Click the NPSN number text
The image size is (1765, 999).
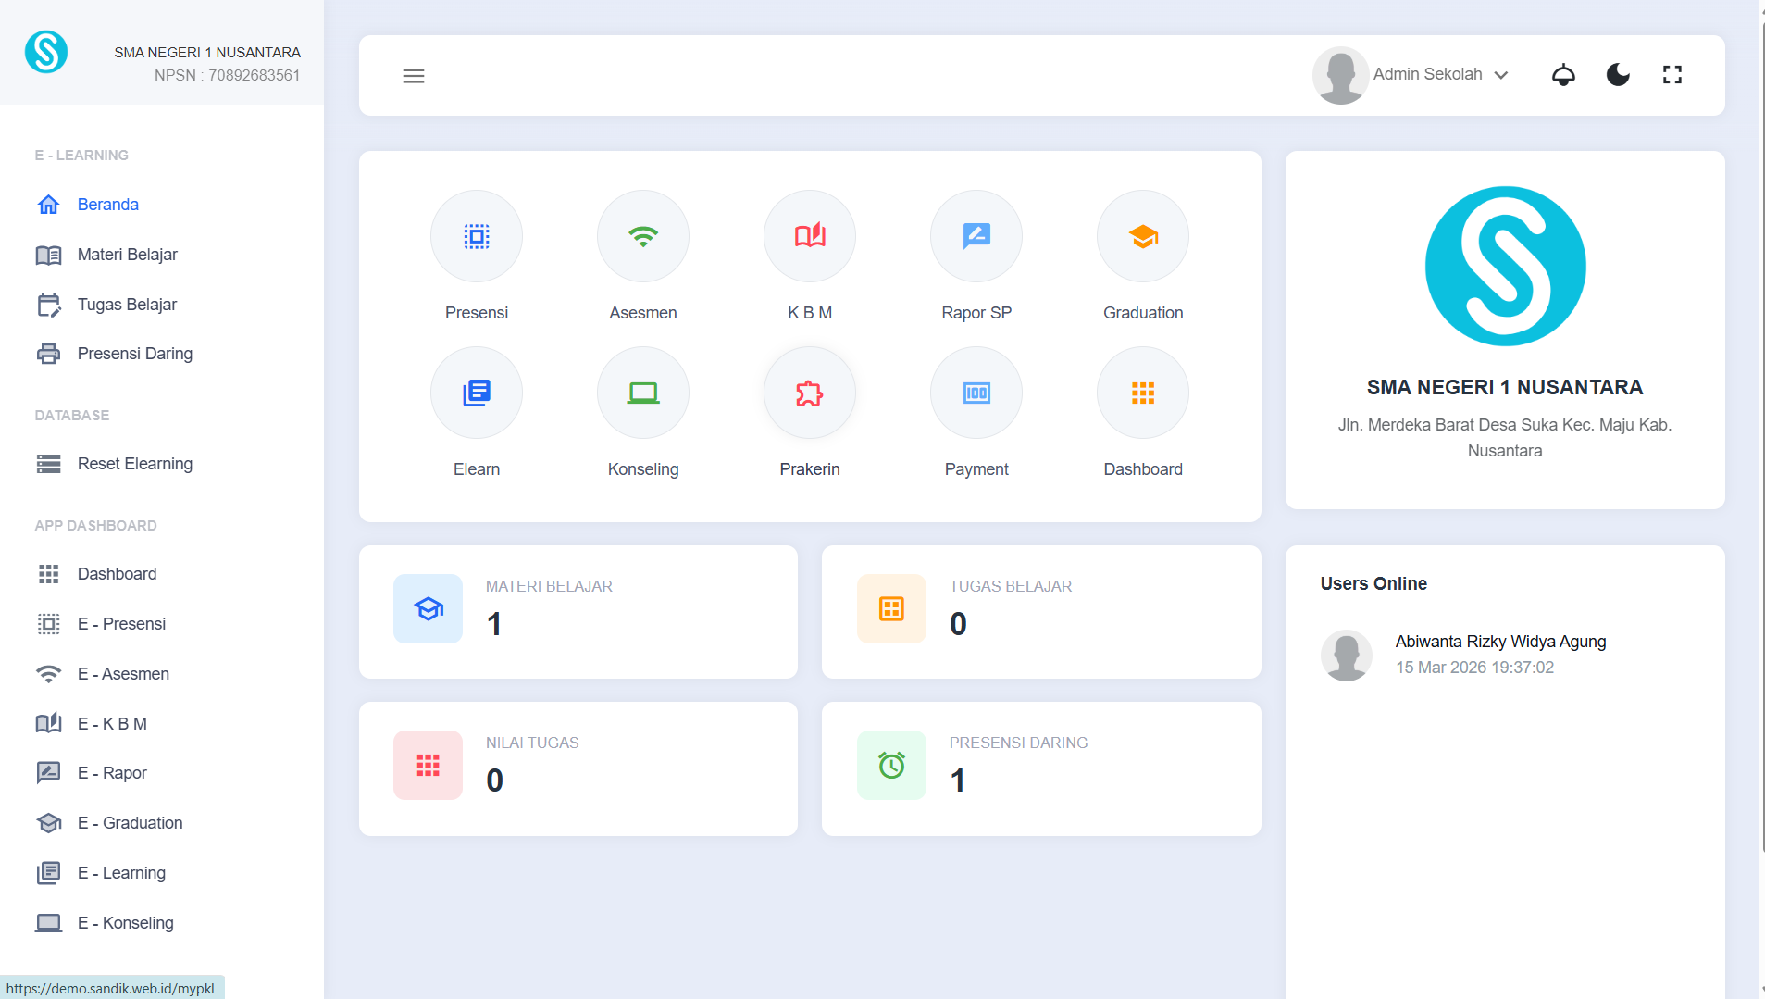pyautogui.click(x=227, y=75)
